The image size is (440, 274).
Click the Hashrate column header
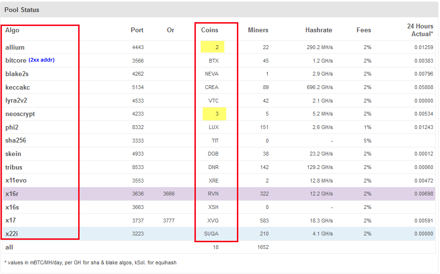318,30
